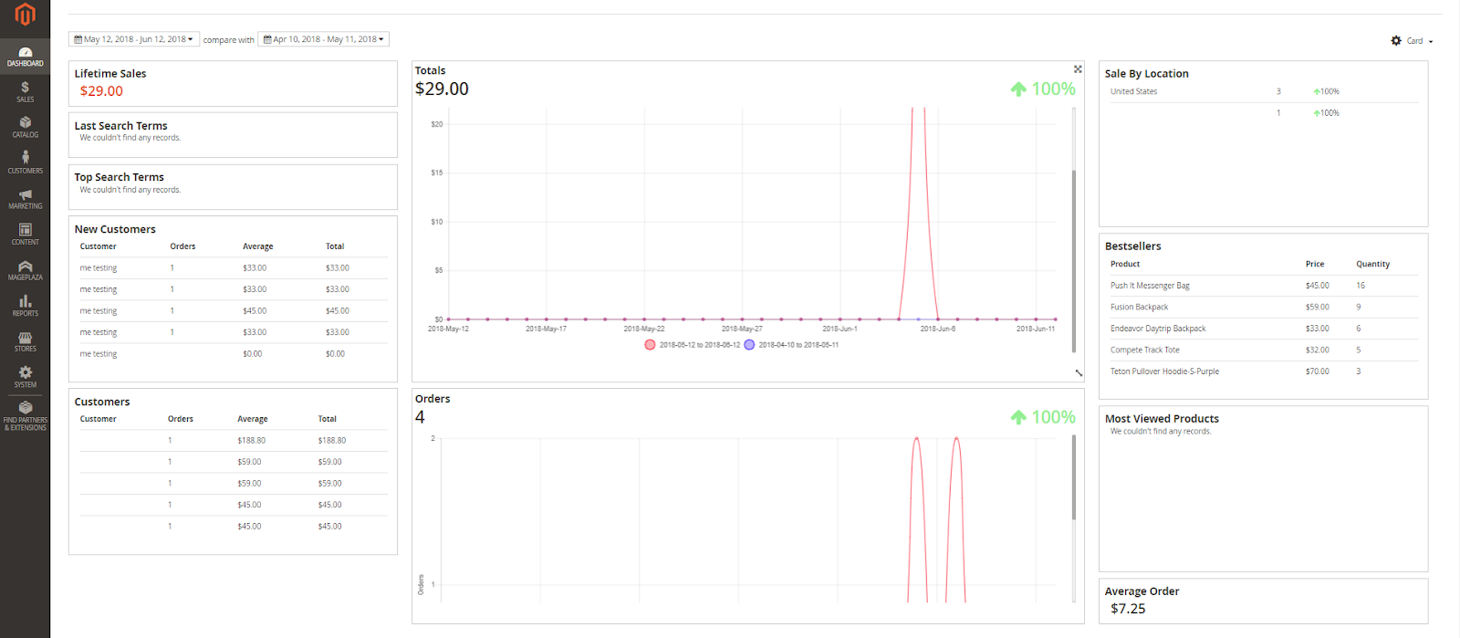Toggle the 2018-04-10 to 2018-05-11 legend series
This screenshot has width=1460, height=638.
(x=791, y=345)
